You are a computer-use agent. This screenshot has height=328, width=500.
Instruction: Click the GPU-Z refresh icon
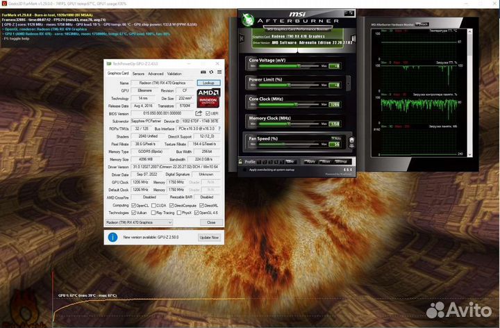[x=211, y=72]
